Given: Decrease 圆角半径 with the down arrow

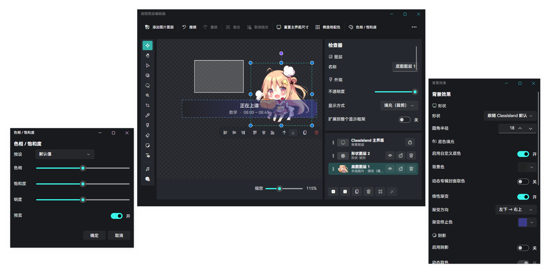Looking at the screenshot, I should (x=531, y=128).
